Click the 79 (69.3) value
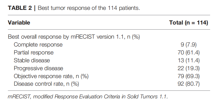Screen dimensions: 218x104 [188, 76]
